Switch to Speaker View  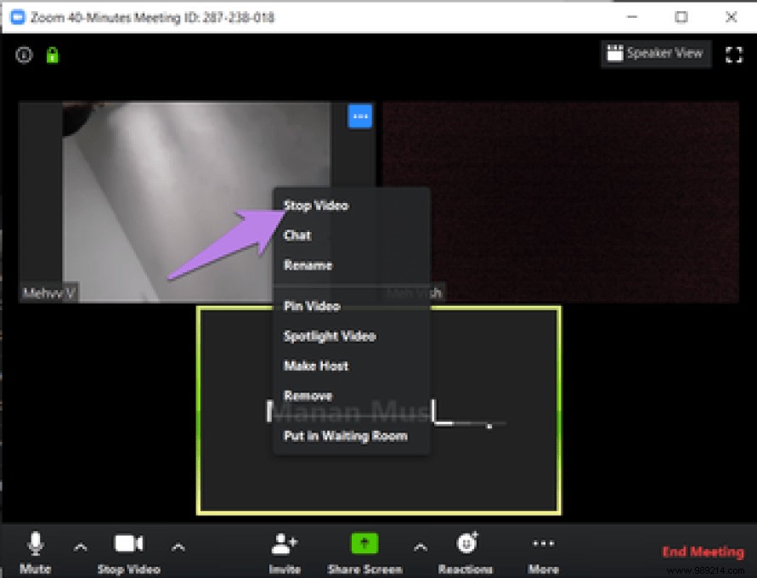656,53
